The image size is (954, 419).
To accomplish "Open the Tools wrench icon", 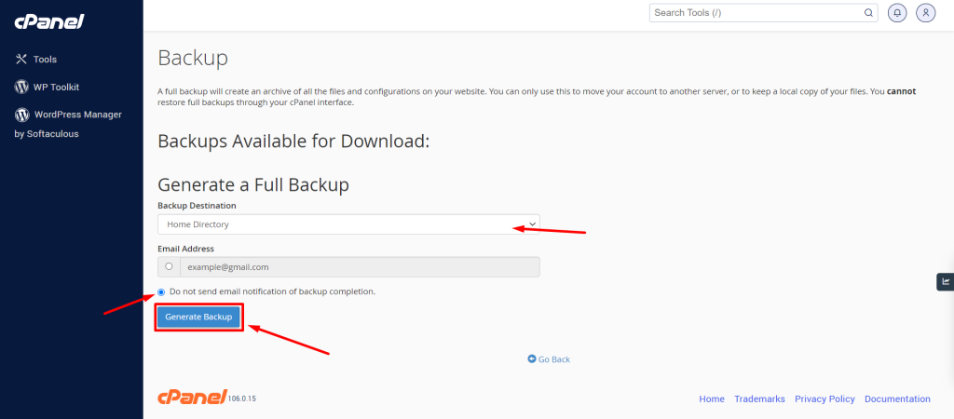I will point(21,59).
